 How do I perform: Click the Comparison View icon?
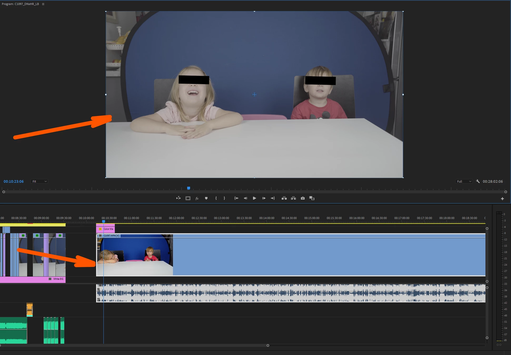click(312, 198)
